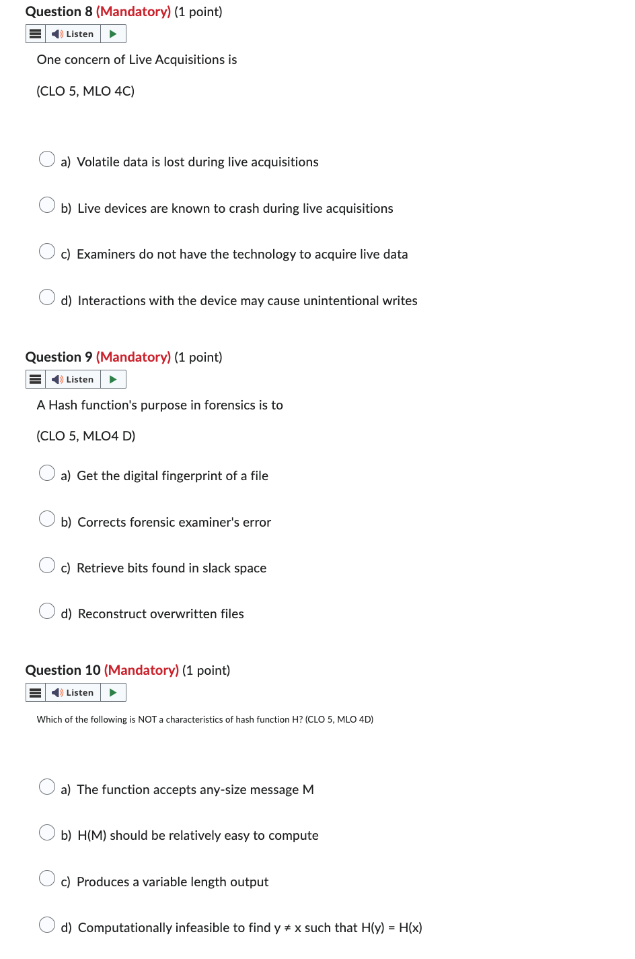Click the hamburger icon beside Question 10 Listen
This screenshot has height=959, width=635.
(35, 692)
